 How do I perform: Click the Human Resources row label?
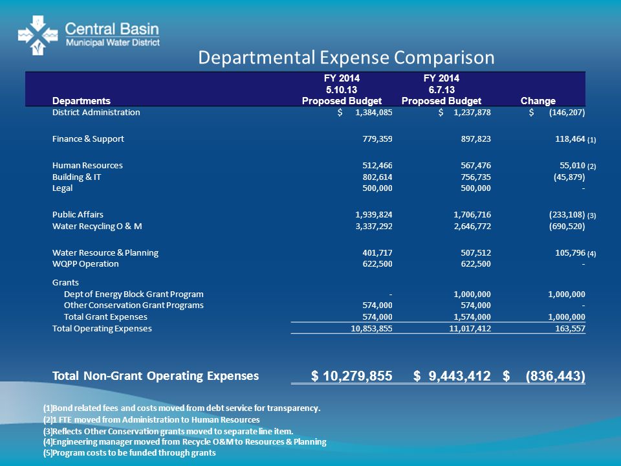tap(87, 165)
